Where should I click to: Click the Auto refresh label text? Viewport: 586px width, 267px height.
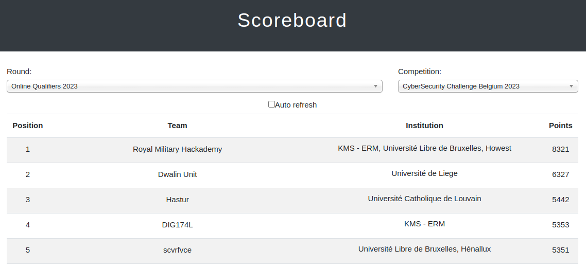pos(296,105)
